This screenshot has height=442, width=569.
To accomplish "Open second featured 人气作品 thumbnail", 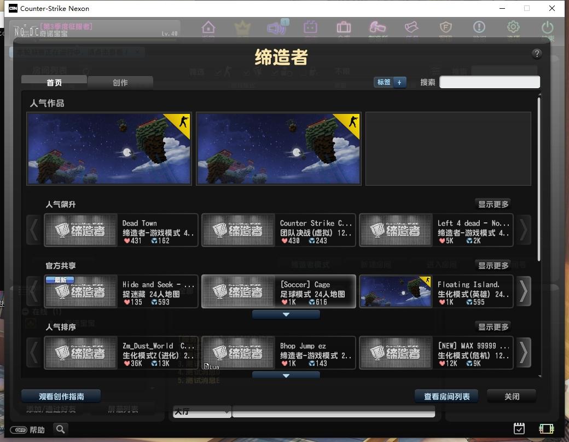I will 278,148.
